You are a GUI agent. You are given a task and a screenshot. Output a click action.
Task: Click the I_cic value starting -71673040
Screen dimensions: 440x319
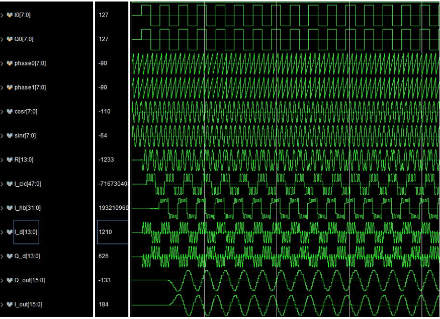[113, 184]
